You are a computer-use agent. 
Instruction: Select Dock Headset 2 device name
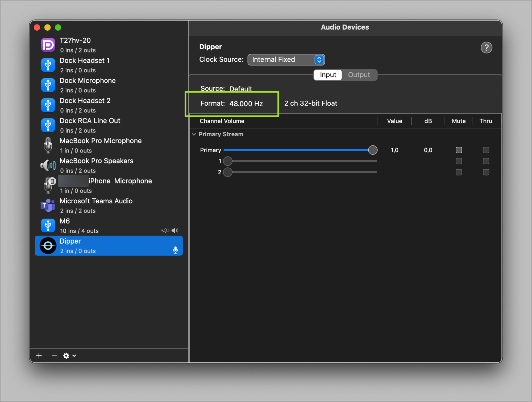85,101
